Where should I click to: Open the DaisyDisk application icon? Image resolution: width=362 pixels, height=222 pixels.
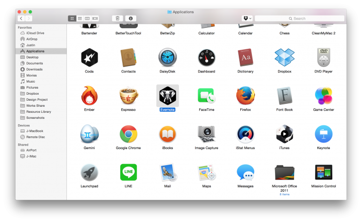[167, 57]
